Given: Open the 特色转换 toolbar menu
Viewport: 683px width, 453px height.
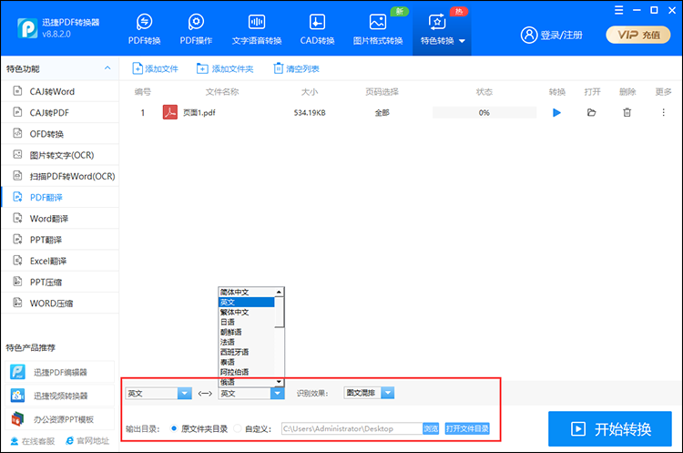Looking at the screenshot, I should (x=442, y=29).
